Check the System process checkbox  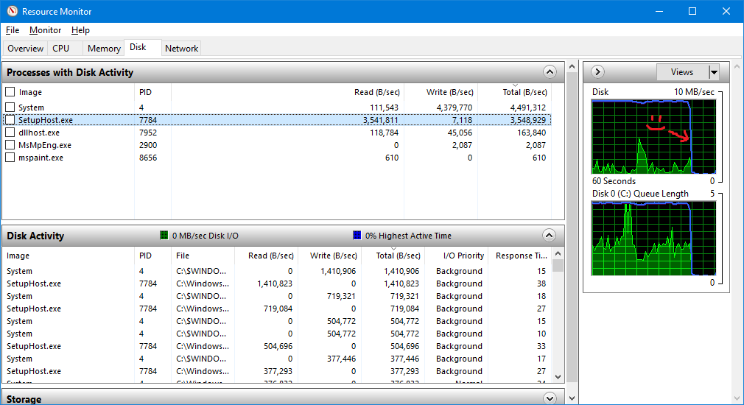(10, 108)
